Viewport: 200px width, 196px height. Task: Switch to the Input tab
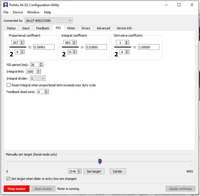pyautogui.click(x=26, y=28)
